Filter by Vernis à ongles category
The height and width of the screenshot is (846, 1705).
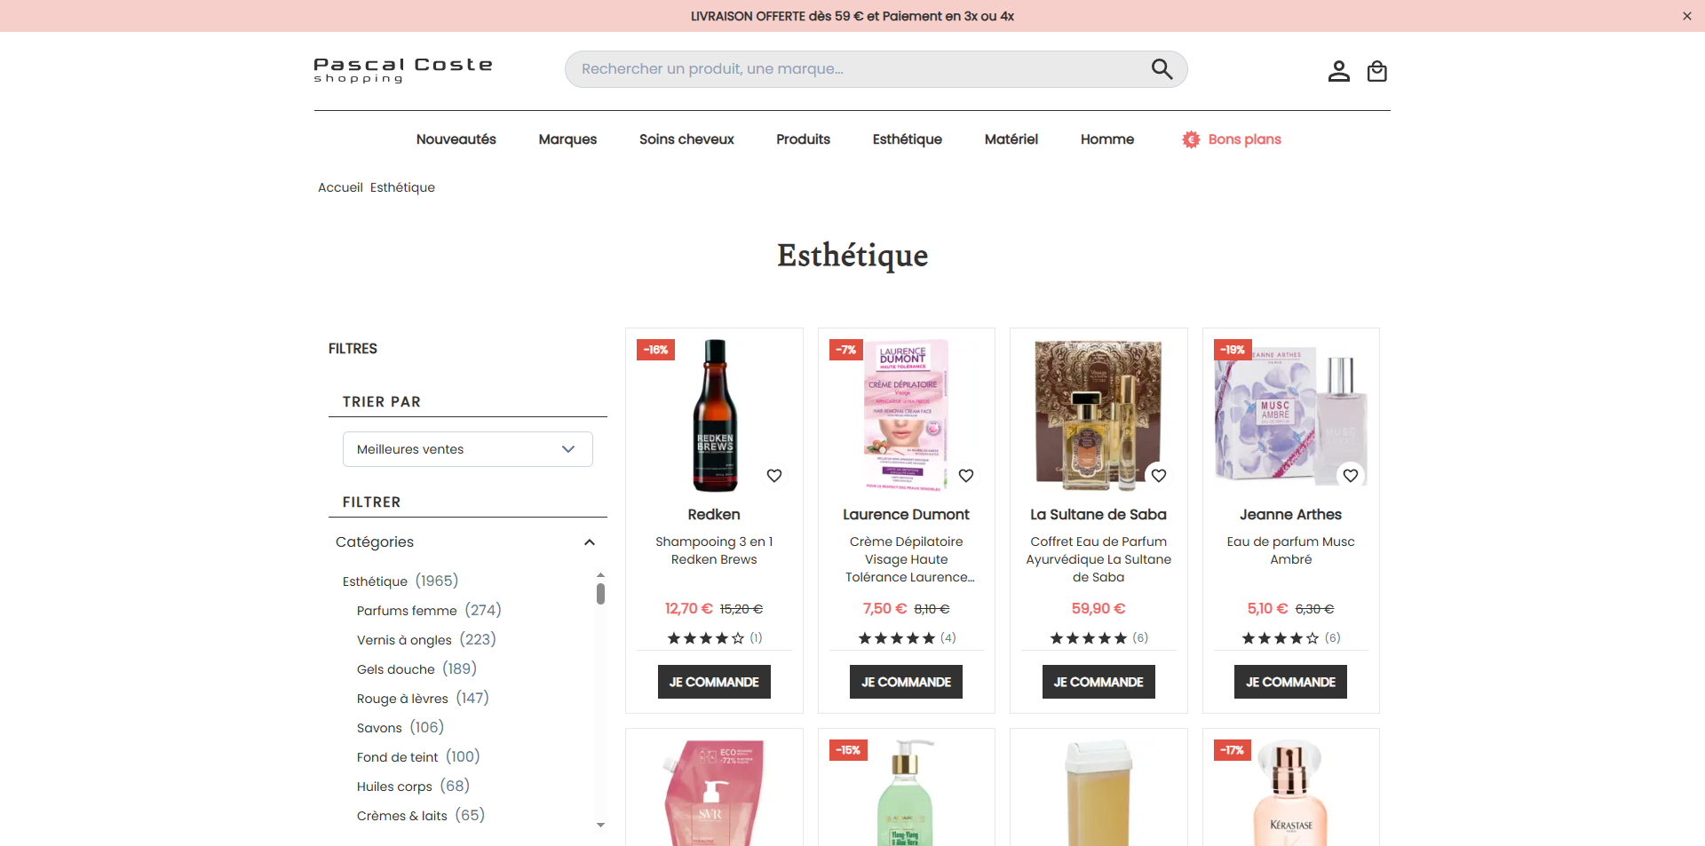(x=426, y=639)
